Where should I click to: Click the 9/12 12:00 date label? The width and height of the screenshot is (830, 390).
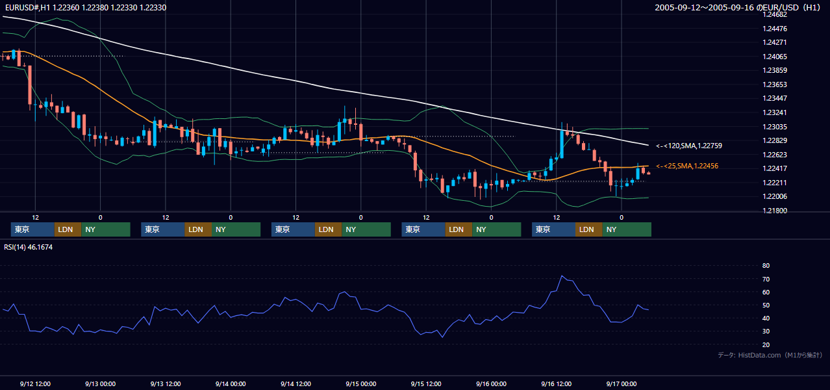[x=35, y=383]
